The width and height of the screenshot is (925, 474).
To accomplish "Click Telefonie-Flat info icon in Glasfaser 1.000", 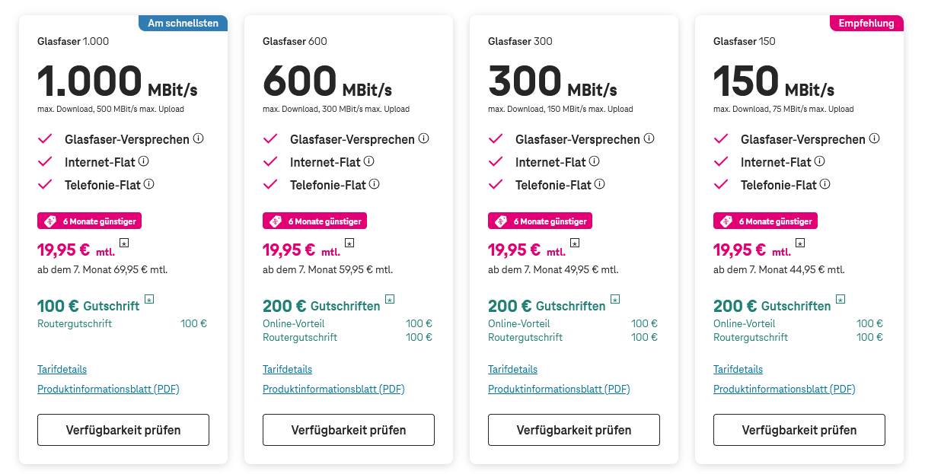I will point(149,184).
